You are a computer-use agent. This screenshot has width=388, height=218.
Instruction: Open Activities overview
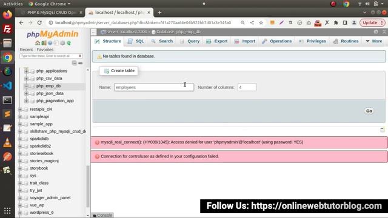[13, 4]
